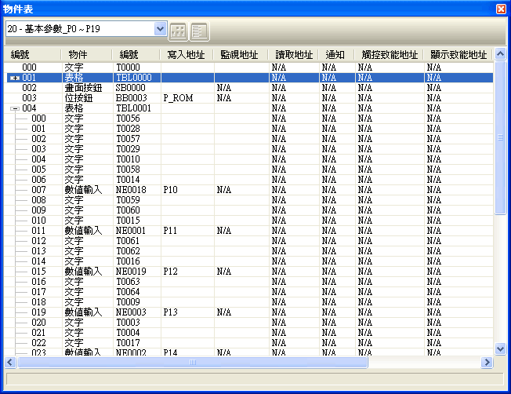The image size is (511, 394).
Task: Click the horizontal scrollbar left arrow
Action: click(11, 362)
